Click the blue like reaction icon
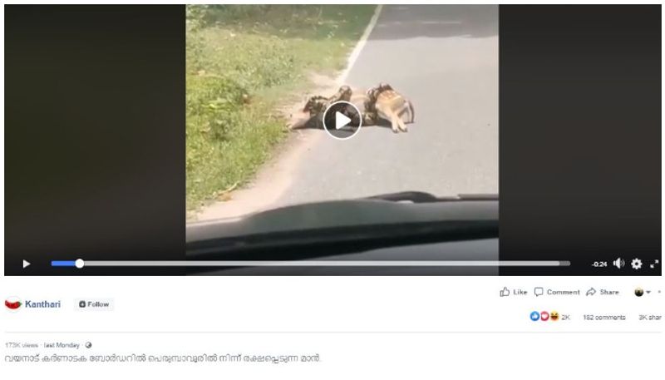Screen dimensions: 665x380 click(534, 316)
